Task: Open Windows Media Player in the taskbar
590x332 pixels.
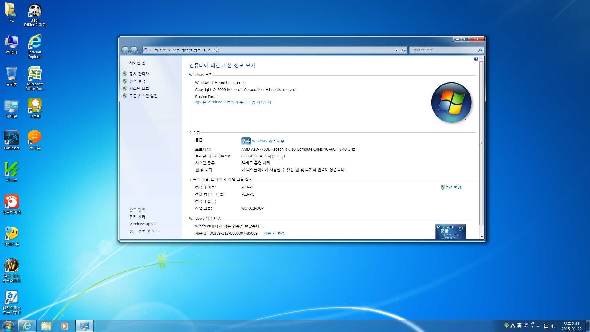Action: click(x=65, y=326)
